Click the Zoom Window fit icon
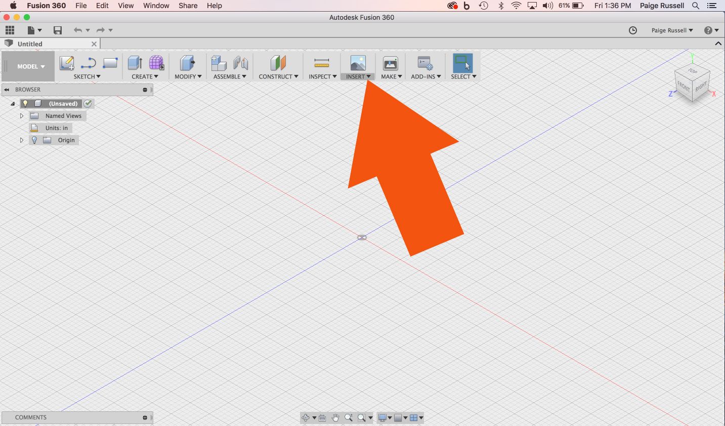This screenshot has width=725, height=426. 362,418
